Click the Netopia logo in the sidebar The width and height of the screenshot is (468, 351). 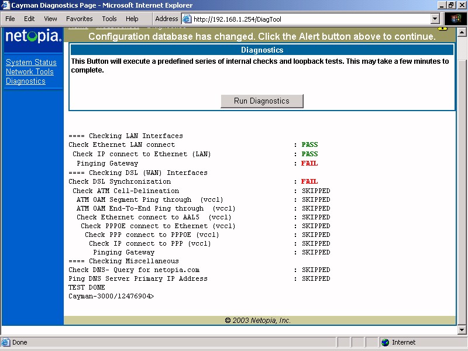coord(33,36)
